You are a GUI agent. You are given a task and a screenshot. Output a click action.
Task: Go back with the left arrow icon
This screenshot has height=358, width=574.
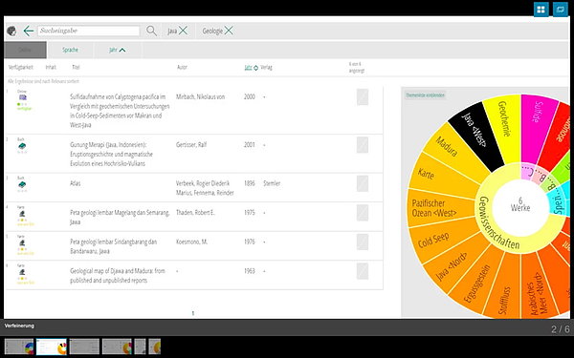(x=28, y=32)
